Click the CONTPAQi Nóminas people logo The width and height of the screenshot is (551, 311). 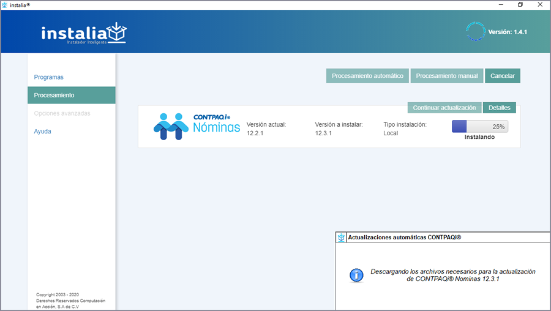click(x=171, y=126)
